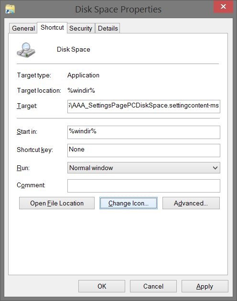Click inside the Target text field
The width and height of the screenshot is (237, 301).
point(144,106)
